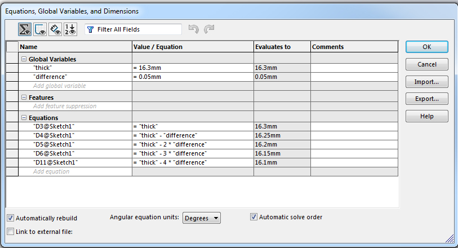Viewport: 458px width, 248px height.
Task: Click the Import... button
Action: click(x=426, y=82)
